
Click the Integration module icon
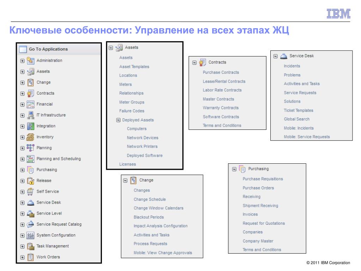pos(30,126)
